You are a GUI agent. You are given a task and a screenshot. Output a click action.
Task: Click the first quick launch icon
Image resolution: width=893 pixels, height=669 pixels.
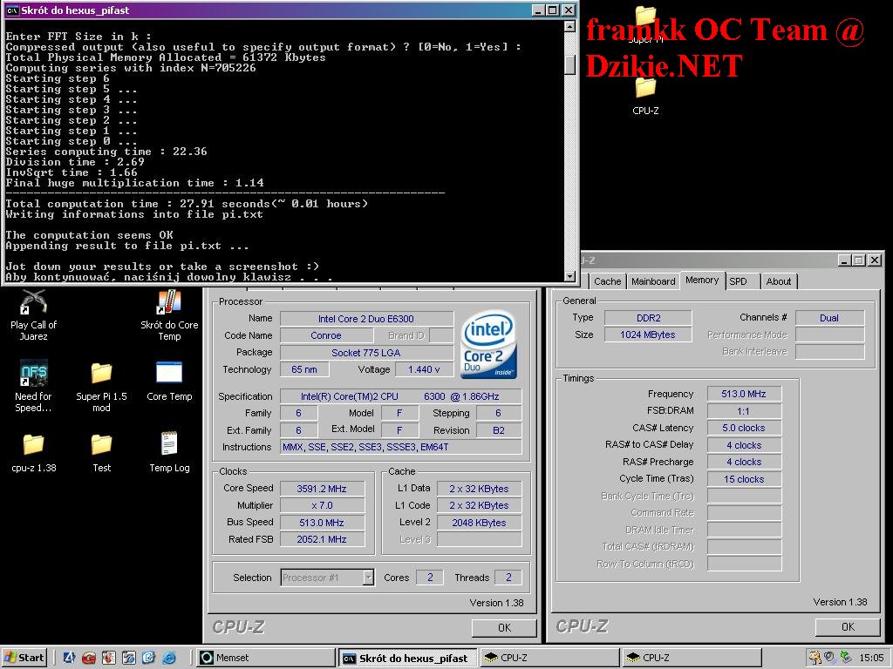(69, 658)
